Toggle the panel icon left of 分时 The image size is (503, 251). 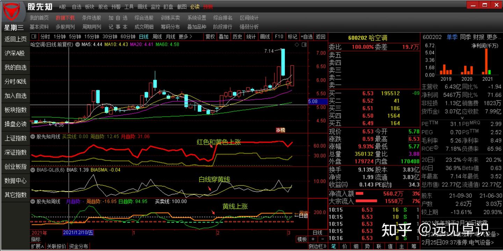tap(34, 37)
